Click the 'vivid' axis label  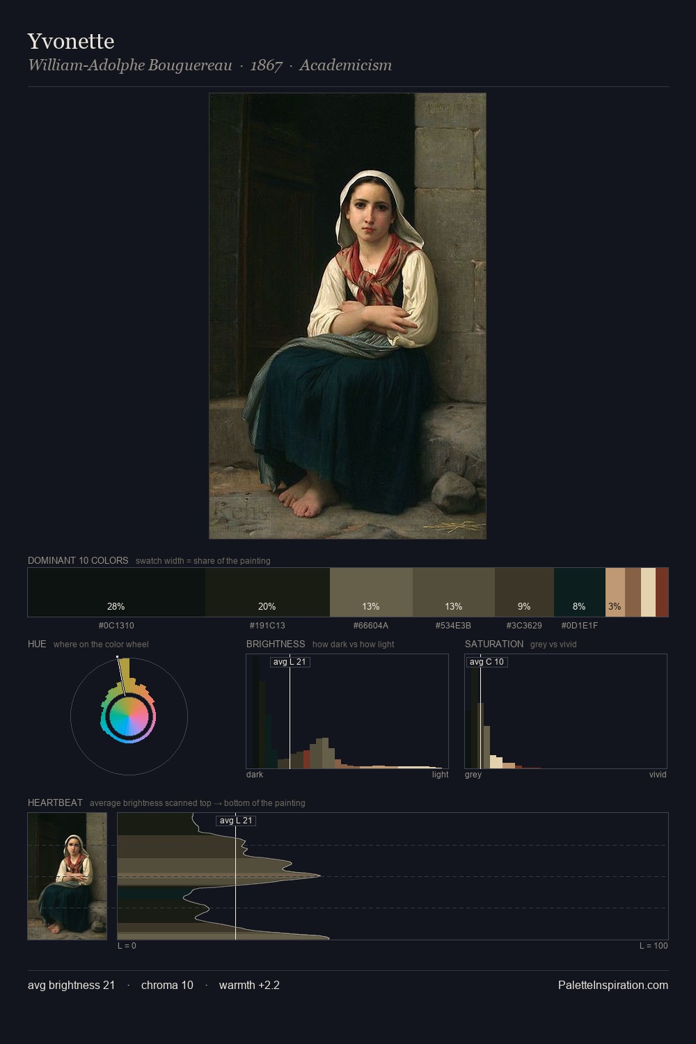(658, 775)
